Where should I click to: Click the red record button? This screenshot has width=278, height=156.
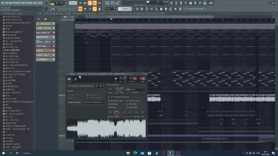[66, 3]
